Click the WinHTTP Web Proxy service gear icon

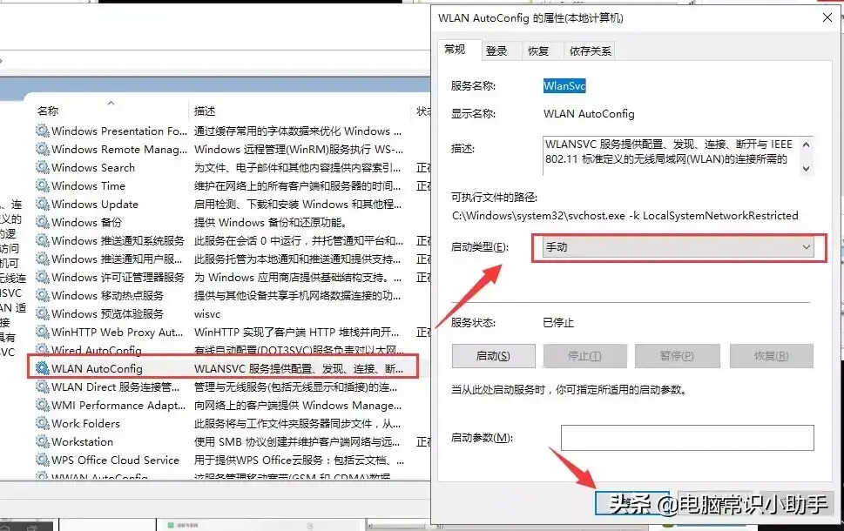(x=42, y=332)
